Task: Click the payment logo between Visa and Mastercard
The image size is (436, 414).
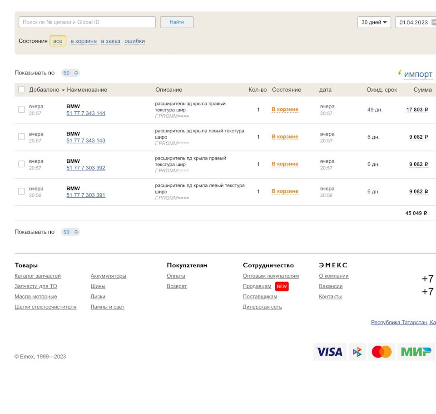Action: (357, 352)
